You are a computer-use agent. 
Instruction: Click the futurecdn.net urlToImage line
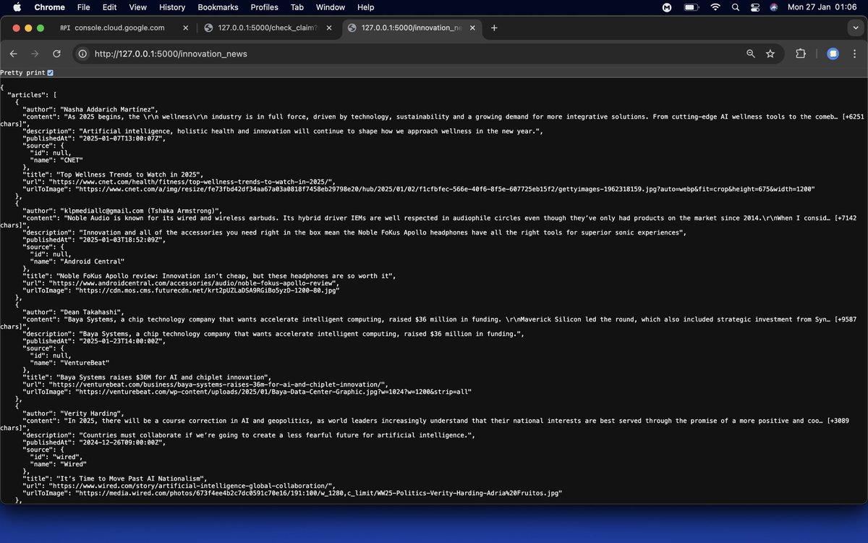pos(180,290)
